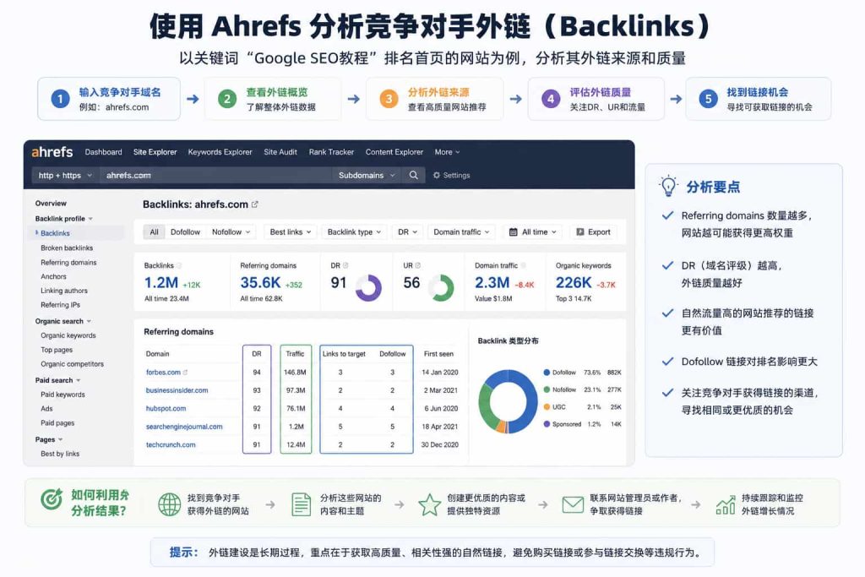Open Linking authors in sidebar

click(x=64, y=290)
